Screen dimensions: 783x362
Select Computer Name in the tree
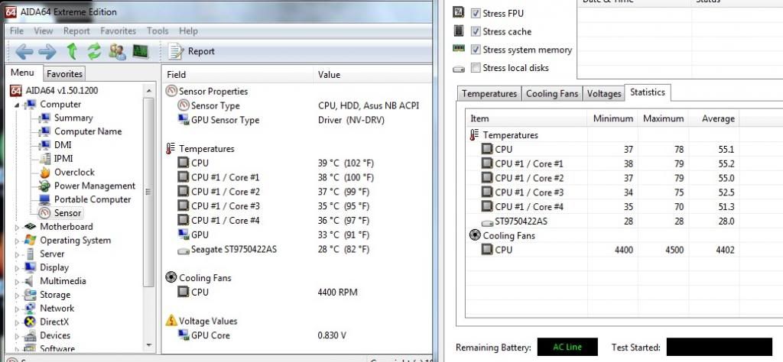tap(88, 131)
